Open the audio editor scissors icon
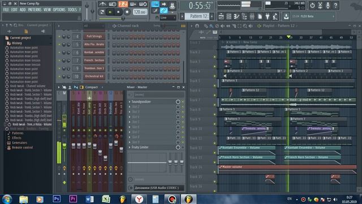The image size is (362, 204). 320,5
